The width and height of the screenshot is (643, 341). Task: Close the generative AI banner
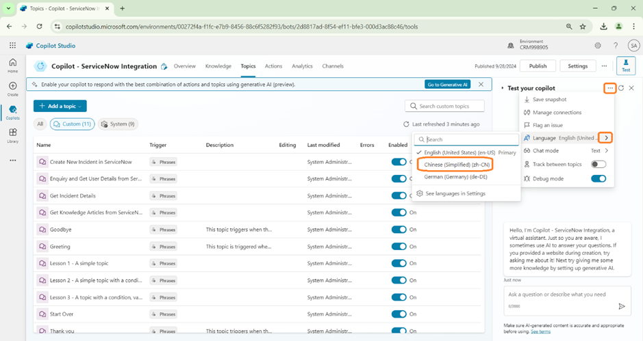[481, 84]
